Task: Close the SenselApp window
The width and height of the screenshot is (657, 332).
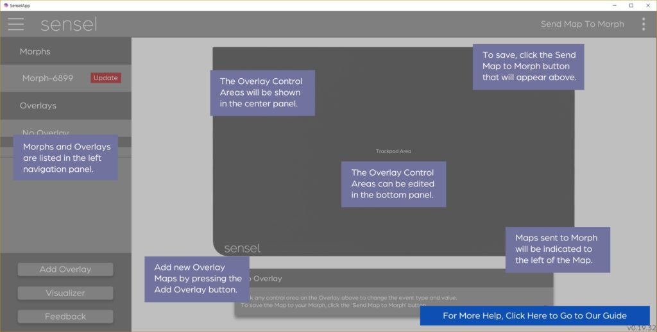Action: (x=647, y=5)
